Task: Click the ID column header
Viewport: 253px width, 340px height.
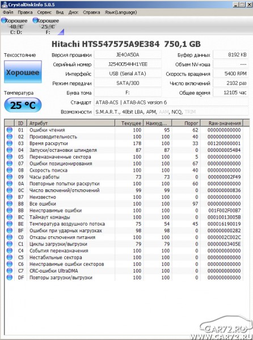Action: click(20, 123)
